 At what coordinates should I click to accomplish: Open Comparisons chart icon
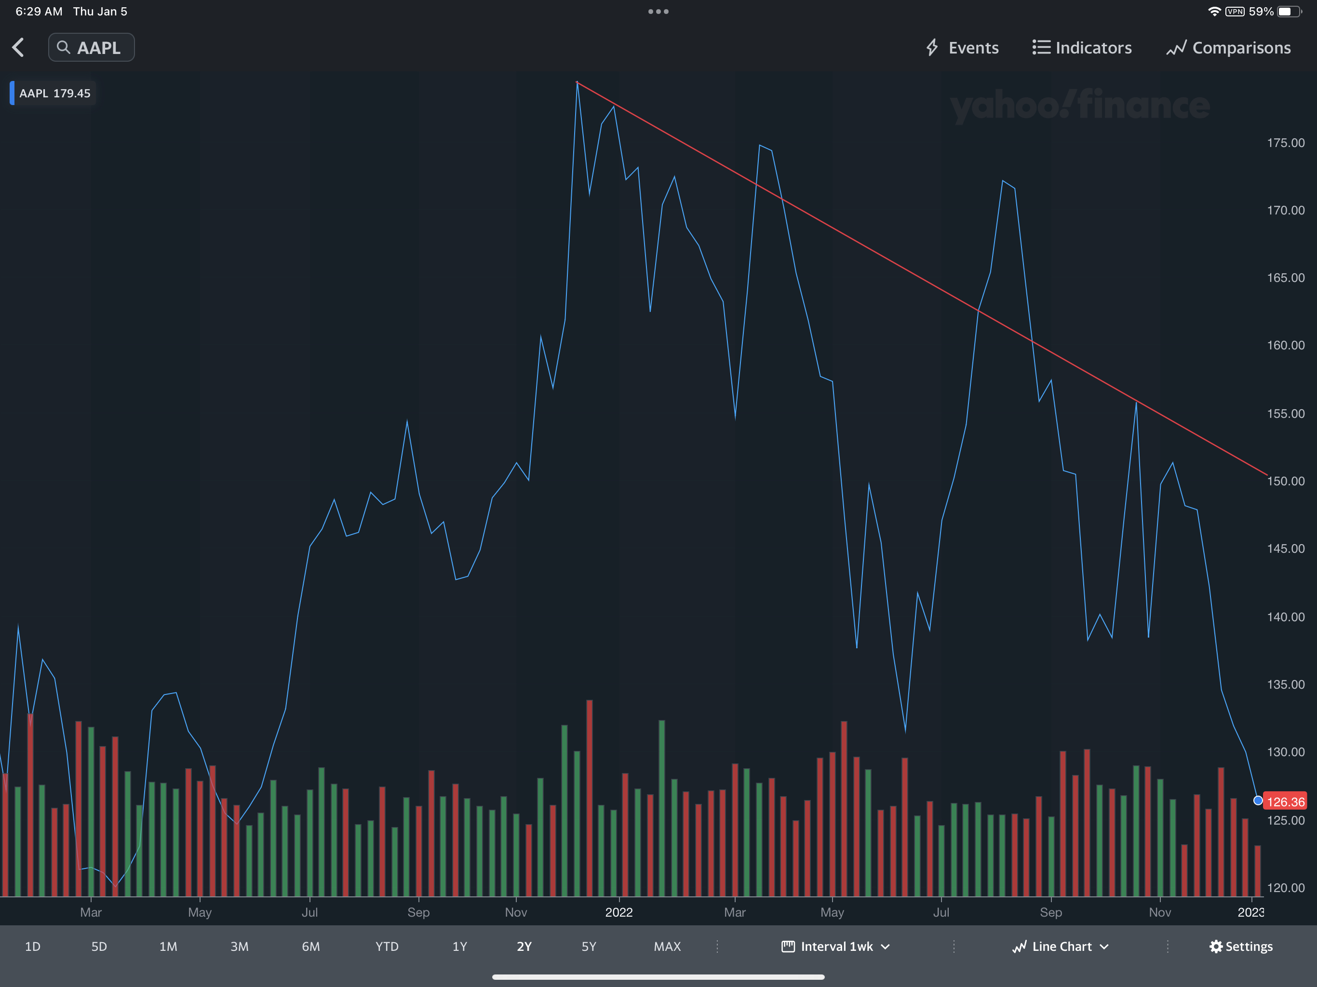1176,48
